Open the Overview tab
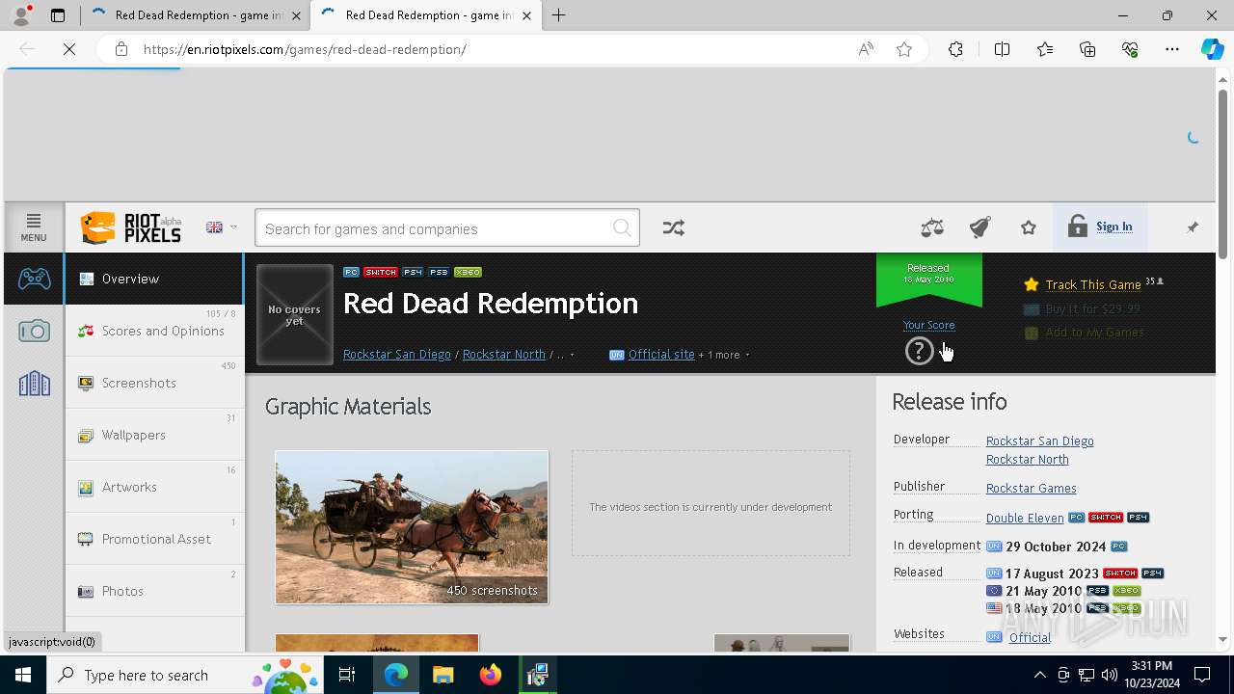The width and height of the screenshot is (1234, 694). (x=154, y=279)
